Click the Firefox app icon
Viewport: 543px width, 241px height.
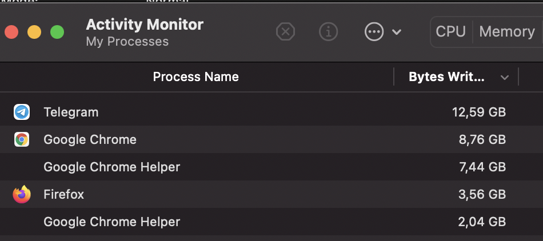22,194
